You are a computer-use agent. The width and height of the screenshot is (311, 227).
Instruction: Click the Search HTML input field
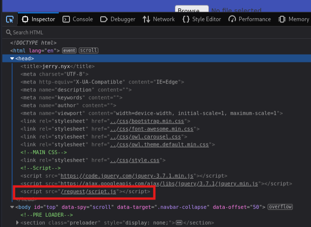[93, 33]
